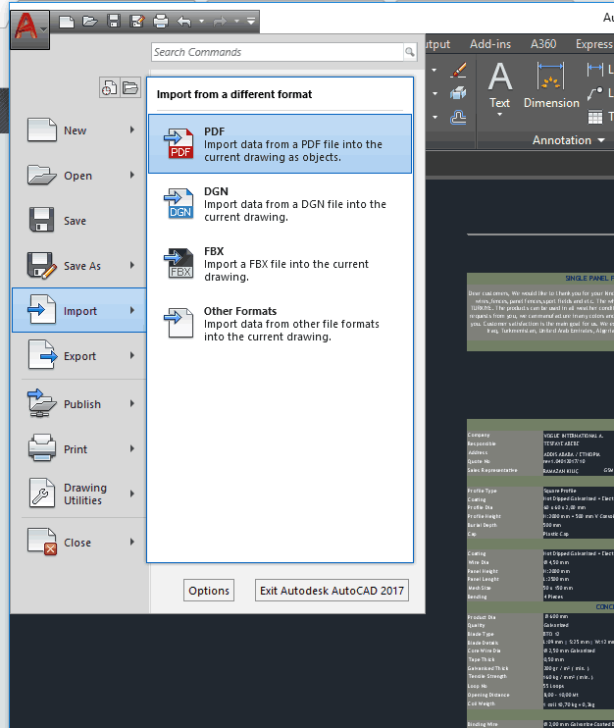
Task: Expand Open submenu arrow
Action: click(x=132, y=175)
